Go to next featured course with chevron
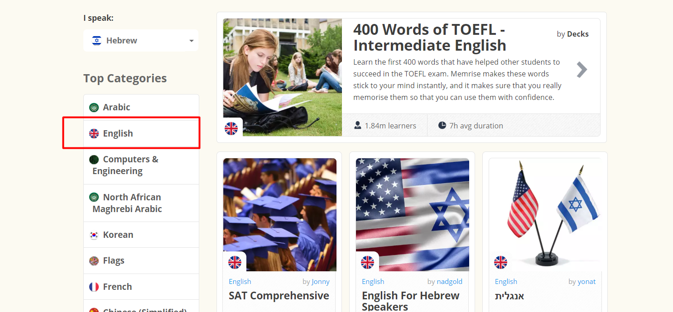 tap(582, 70)
